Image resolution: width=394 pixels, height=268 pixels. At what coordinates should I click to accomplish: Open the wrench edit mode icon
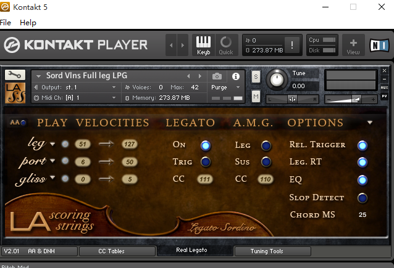(x=15, y=75)
